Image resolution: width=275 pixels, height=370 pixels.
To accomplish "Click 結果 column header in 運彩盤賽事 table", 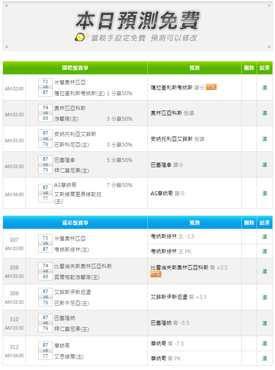I will point(264,223).
